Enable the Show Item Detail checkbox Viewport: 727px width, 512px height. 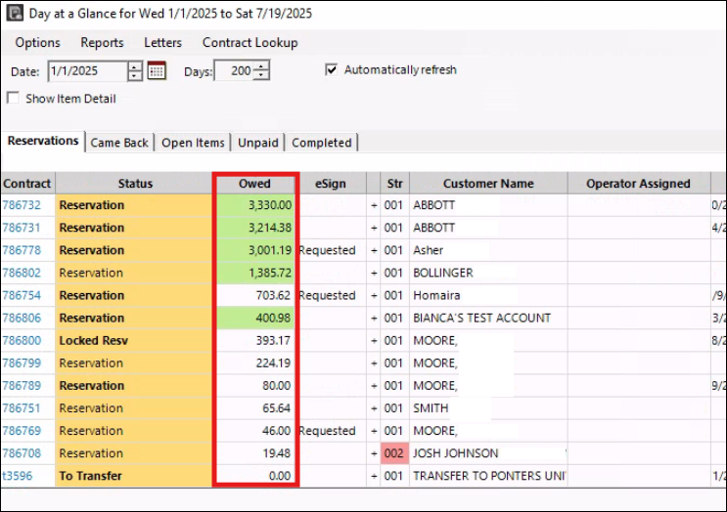(x=13, y=99)
